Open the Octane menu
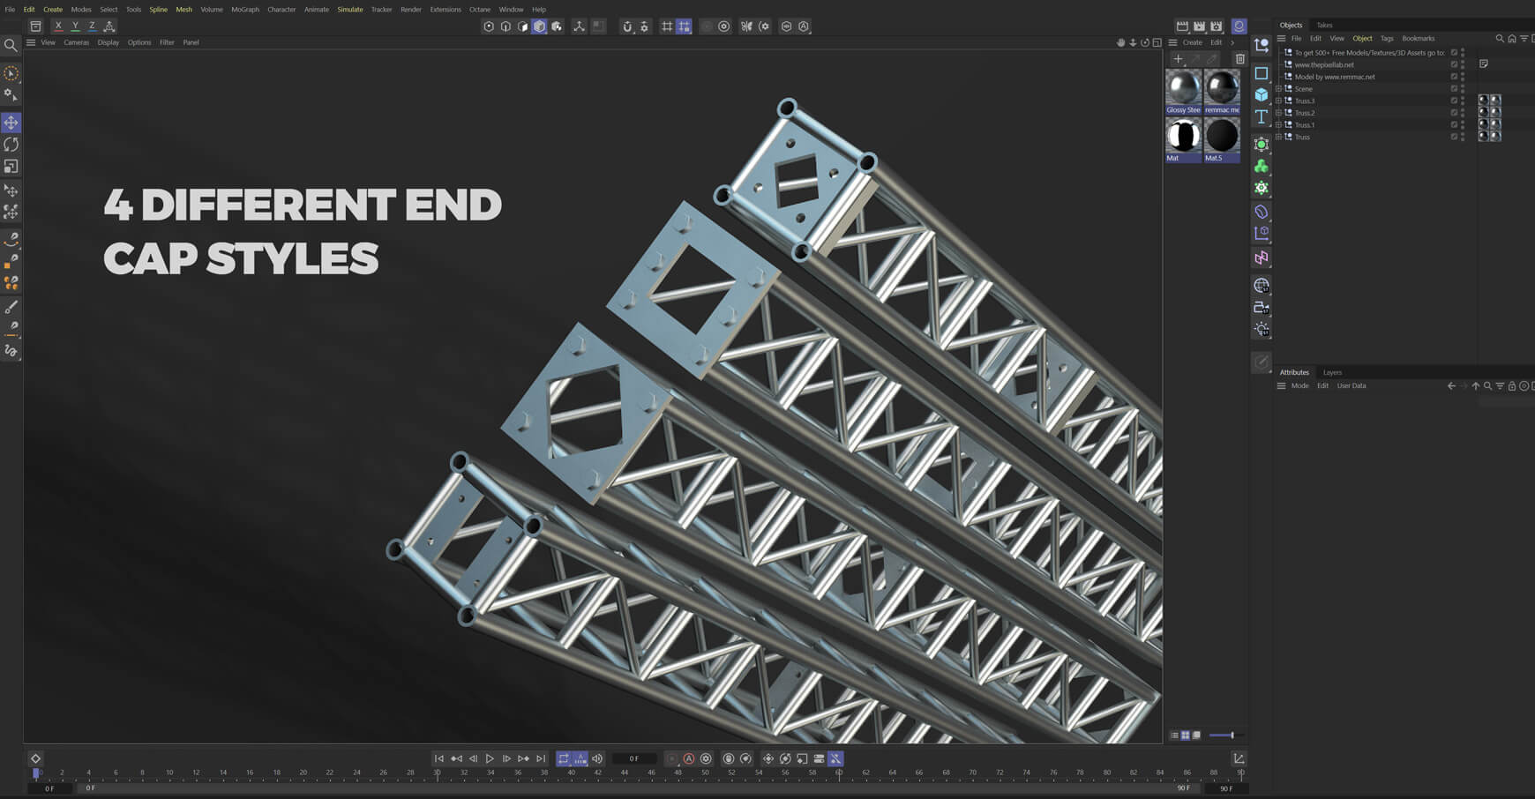This screenshot has height=799, width=1535. point(480,10)
